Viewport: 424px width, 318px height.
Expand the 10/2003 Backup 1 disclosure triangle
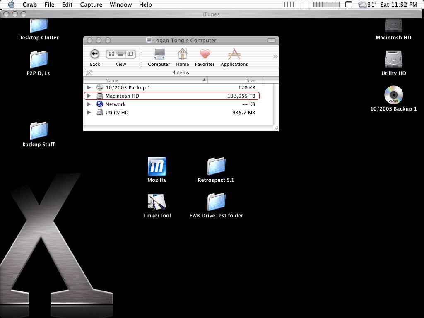(89, 88)
